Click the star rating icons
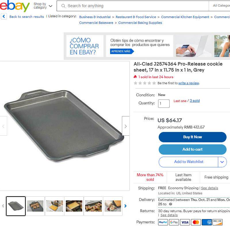230x230 pixels. pos(145,83)
